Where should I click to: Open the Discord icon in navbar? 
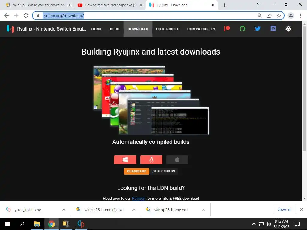(x=273, y=29)
